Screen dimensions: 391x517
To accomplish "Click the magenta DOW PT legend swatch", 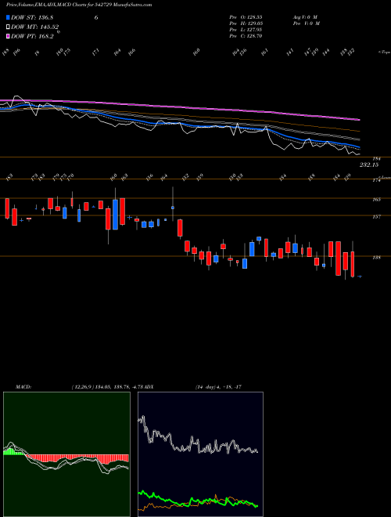I will (9, 36).
